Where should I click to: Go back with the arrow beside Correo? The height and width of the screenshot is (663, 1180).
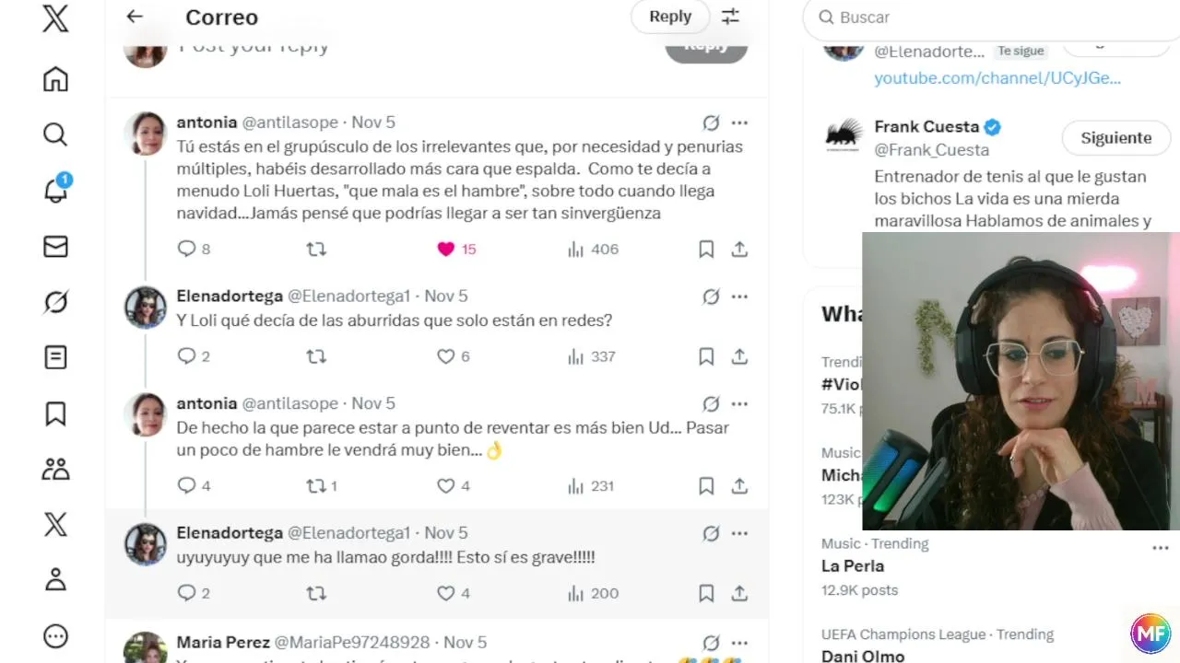(135, 17)
